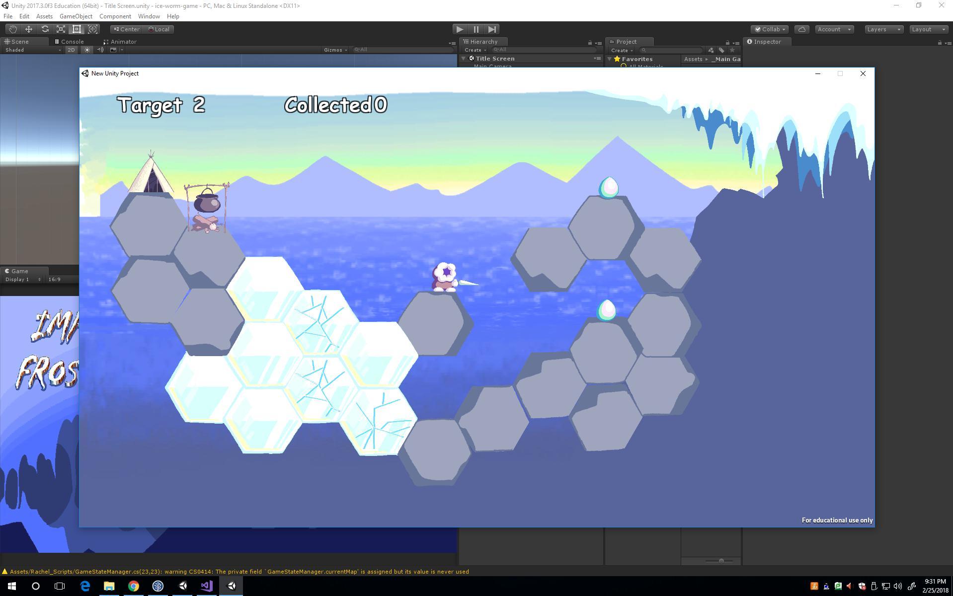Click the Step frame button

coord(492,29)
